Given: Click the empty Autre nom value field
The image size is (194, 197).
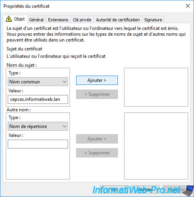Looking at the screenshot, I should pyautogui.click(x=38, y=144).
